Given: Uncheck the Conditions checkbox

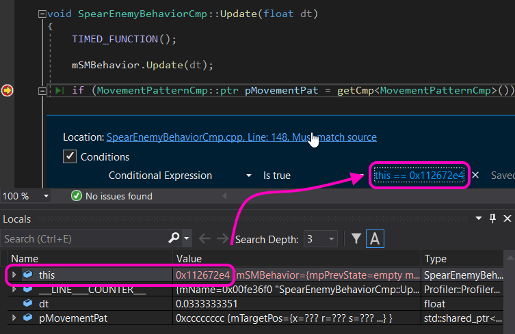Looking at the screenshot, I should click(69, 156).
